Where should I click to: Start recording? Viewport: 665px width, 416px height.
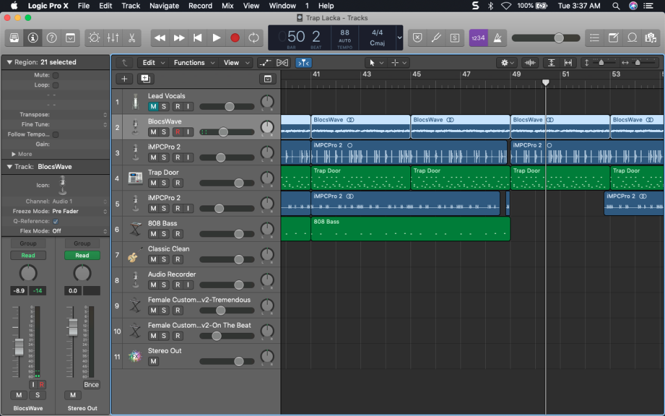pos(235,38)
